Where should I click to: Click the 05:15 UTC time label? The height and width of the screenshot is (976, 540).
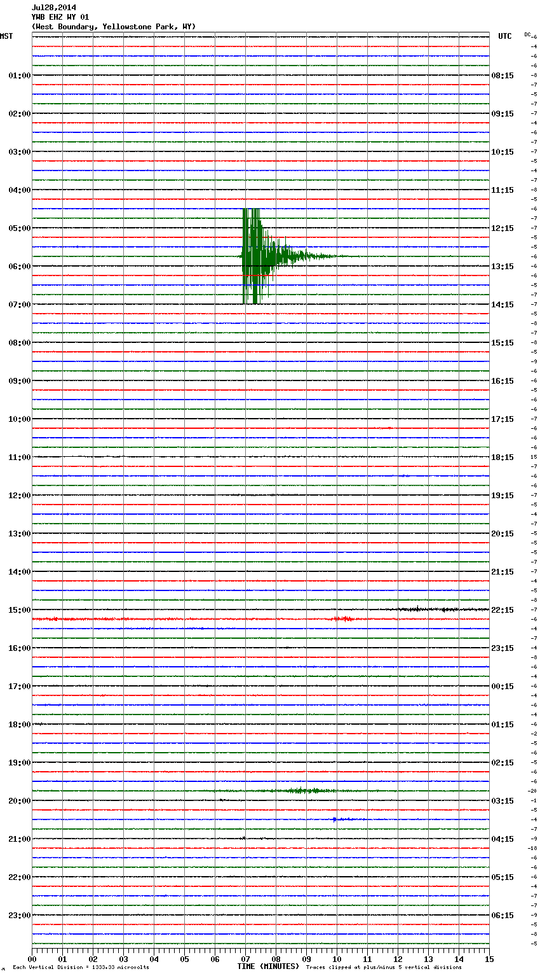[x=503, y=877]
